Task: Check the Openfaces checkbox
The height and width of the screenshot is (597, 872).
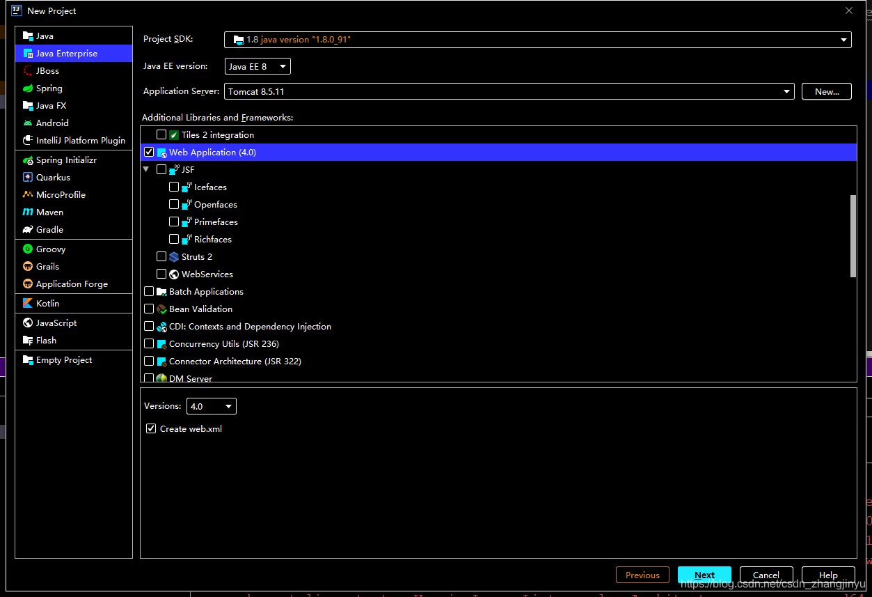Action: point(174,204)
